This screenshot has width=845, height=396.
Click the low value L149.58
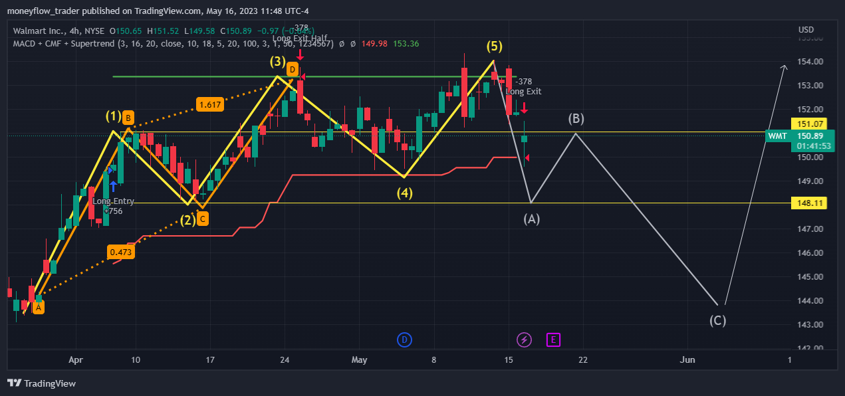[x=201, y=31]
